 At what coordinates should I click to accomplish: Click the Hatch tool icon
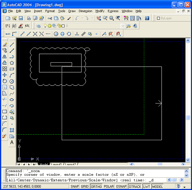[x=12, y=130]
